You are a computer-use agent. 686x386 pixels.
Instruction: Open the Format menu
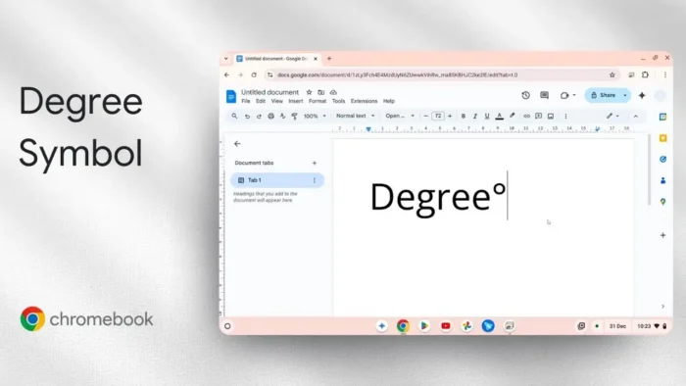[318, 101]
